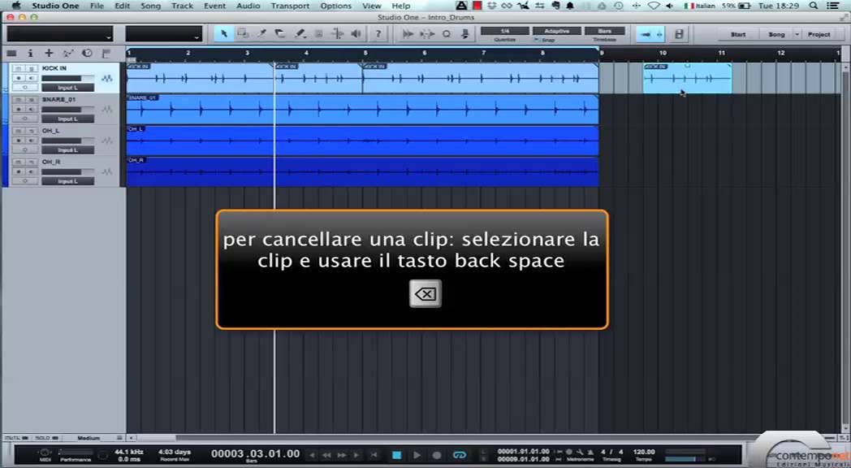Open the Adaptive snap dropdown
This screenshot has height=468, width=851.
click(x=557, y=31)
